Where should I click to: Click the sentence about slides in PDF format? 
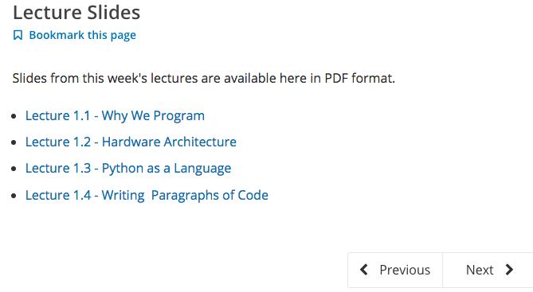(x=204, y=79)
